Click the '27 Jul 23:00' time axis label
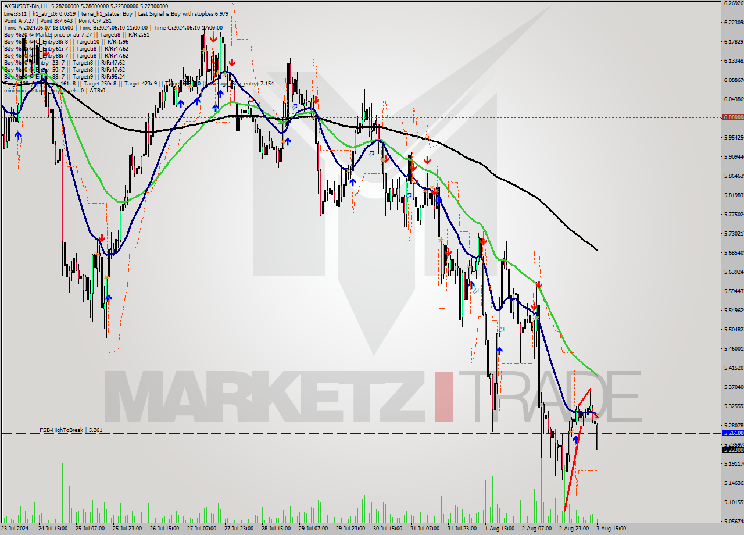Image resolution: width=744 pixels, height=535 pixels. click(238, 529)
